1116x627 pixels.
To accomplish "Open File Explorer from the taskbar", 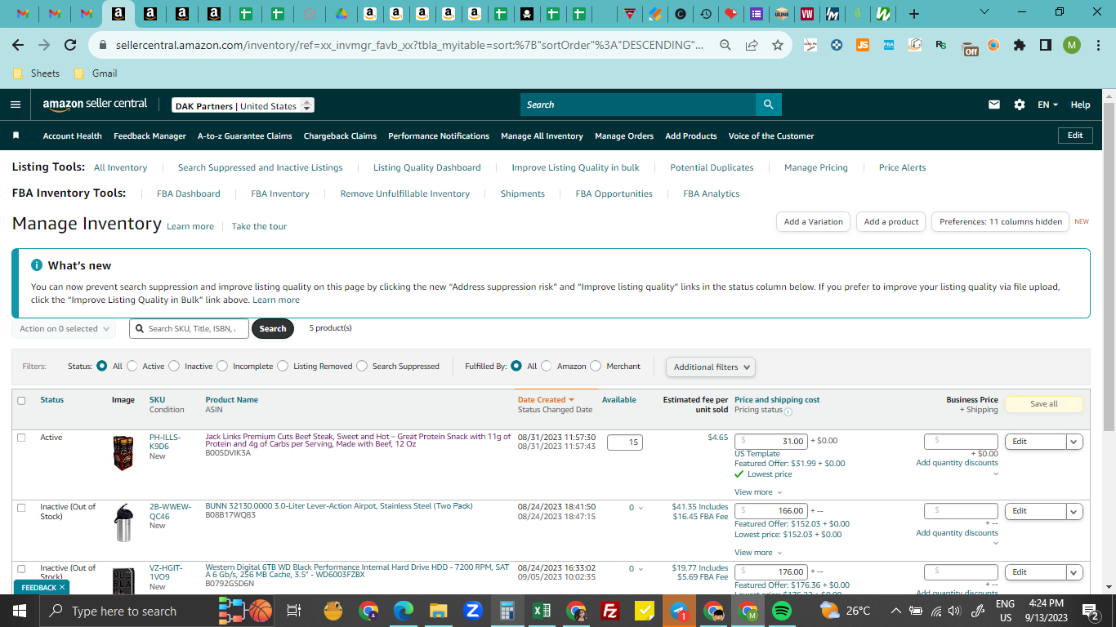I will tap(439, 611).
